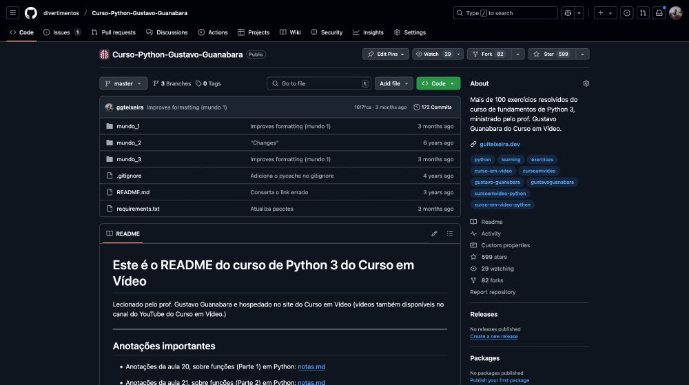Click requirements.txt file icon
The image size is (689, 385).
[x=110, y=209]
